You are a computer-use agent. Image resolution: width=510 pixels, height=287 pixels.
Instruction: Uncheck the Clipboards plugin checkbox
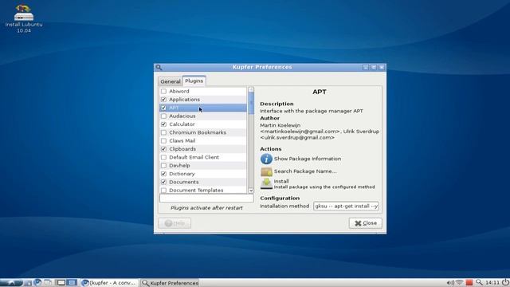(163, 149)
